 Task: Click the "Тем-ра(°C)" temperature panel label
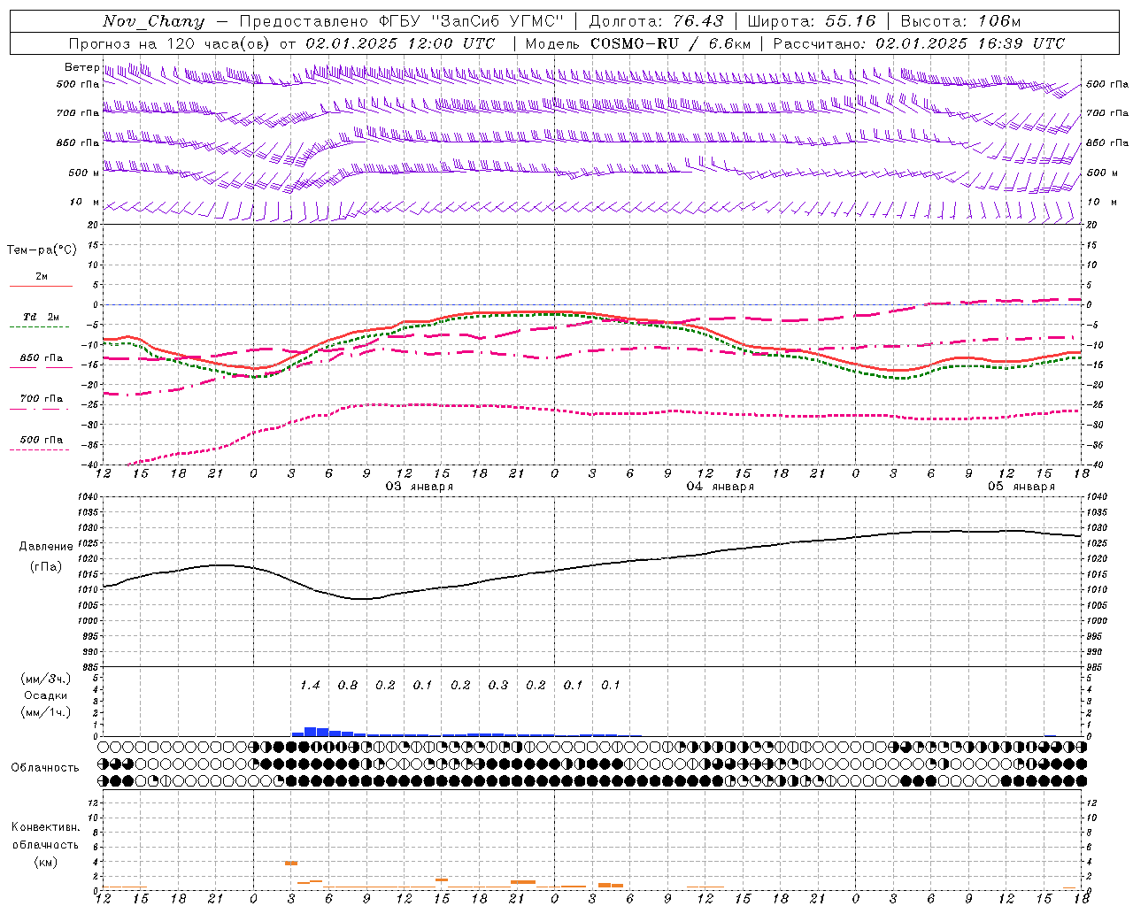coord(42,250)
